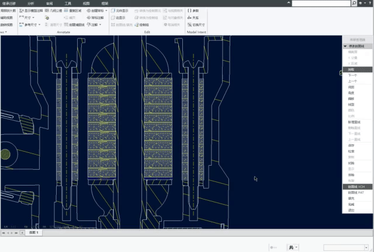The width and height of the screenshot is (374, 252).
Task: Choose 拾取 in the menu manager
Action: pyautogui.click(x=357, y=69)
